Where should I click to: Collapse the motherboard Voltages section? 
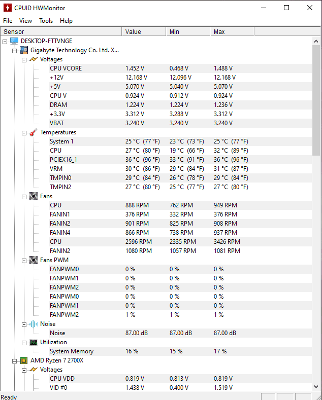[24, 60]
